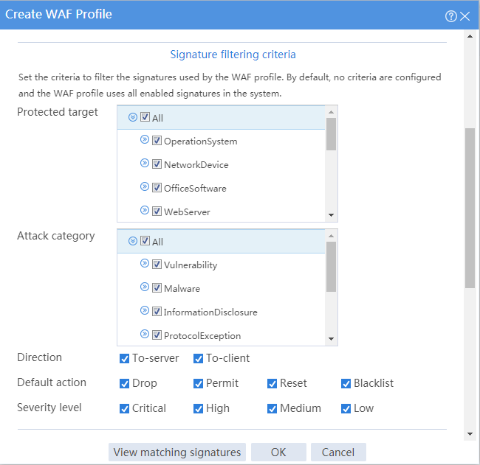Uncheck the To-server direction checkbox
Screen dimensions: 480x465
tap(124, 358)
